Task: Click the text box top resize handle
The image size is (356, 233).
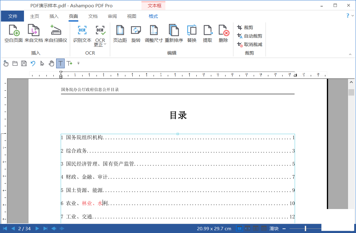Action: pyautogui.click(x=178, y=134)
